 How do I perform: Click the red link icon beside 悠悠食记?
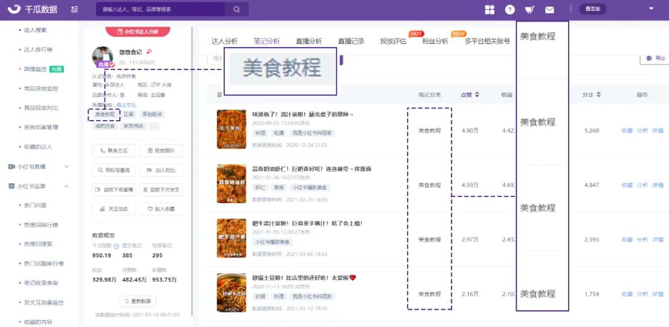pyautogui.click(x=149, y=52)
